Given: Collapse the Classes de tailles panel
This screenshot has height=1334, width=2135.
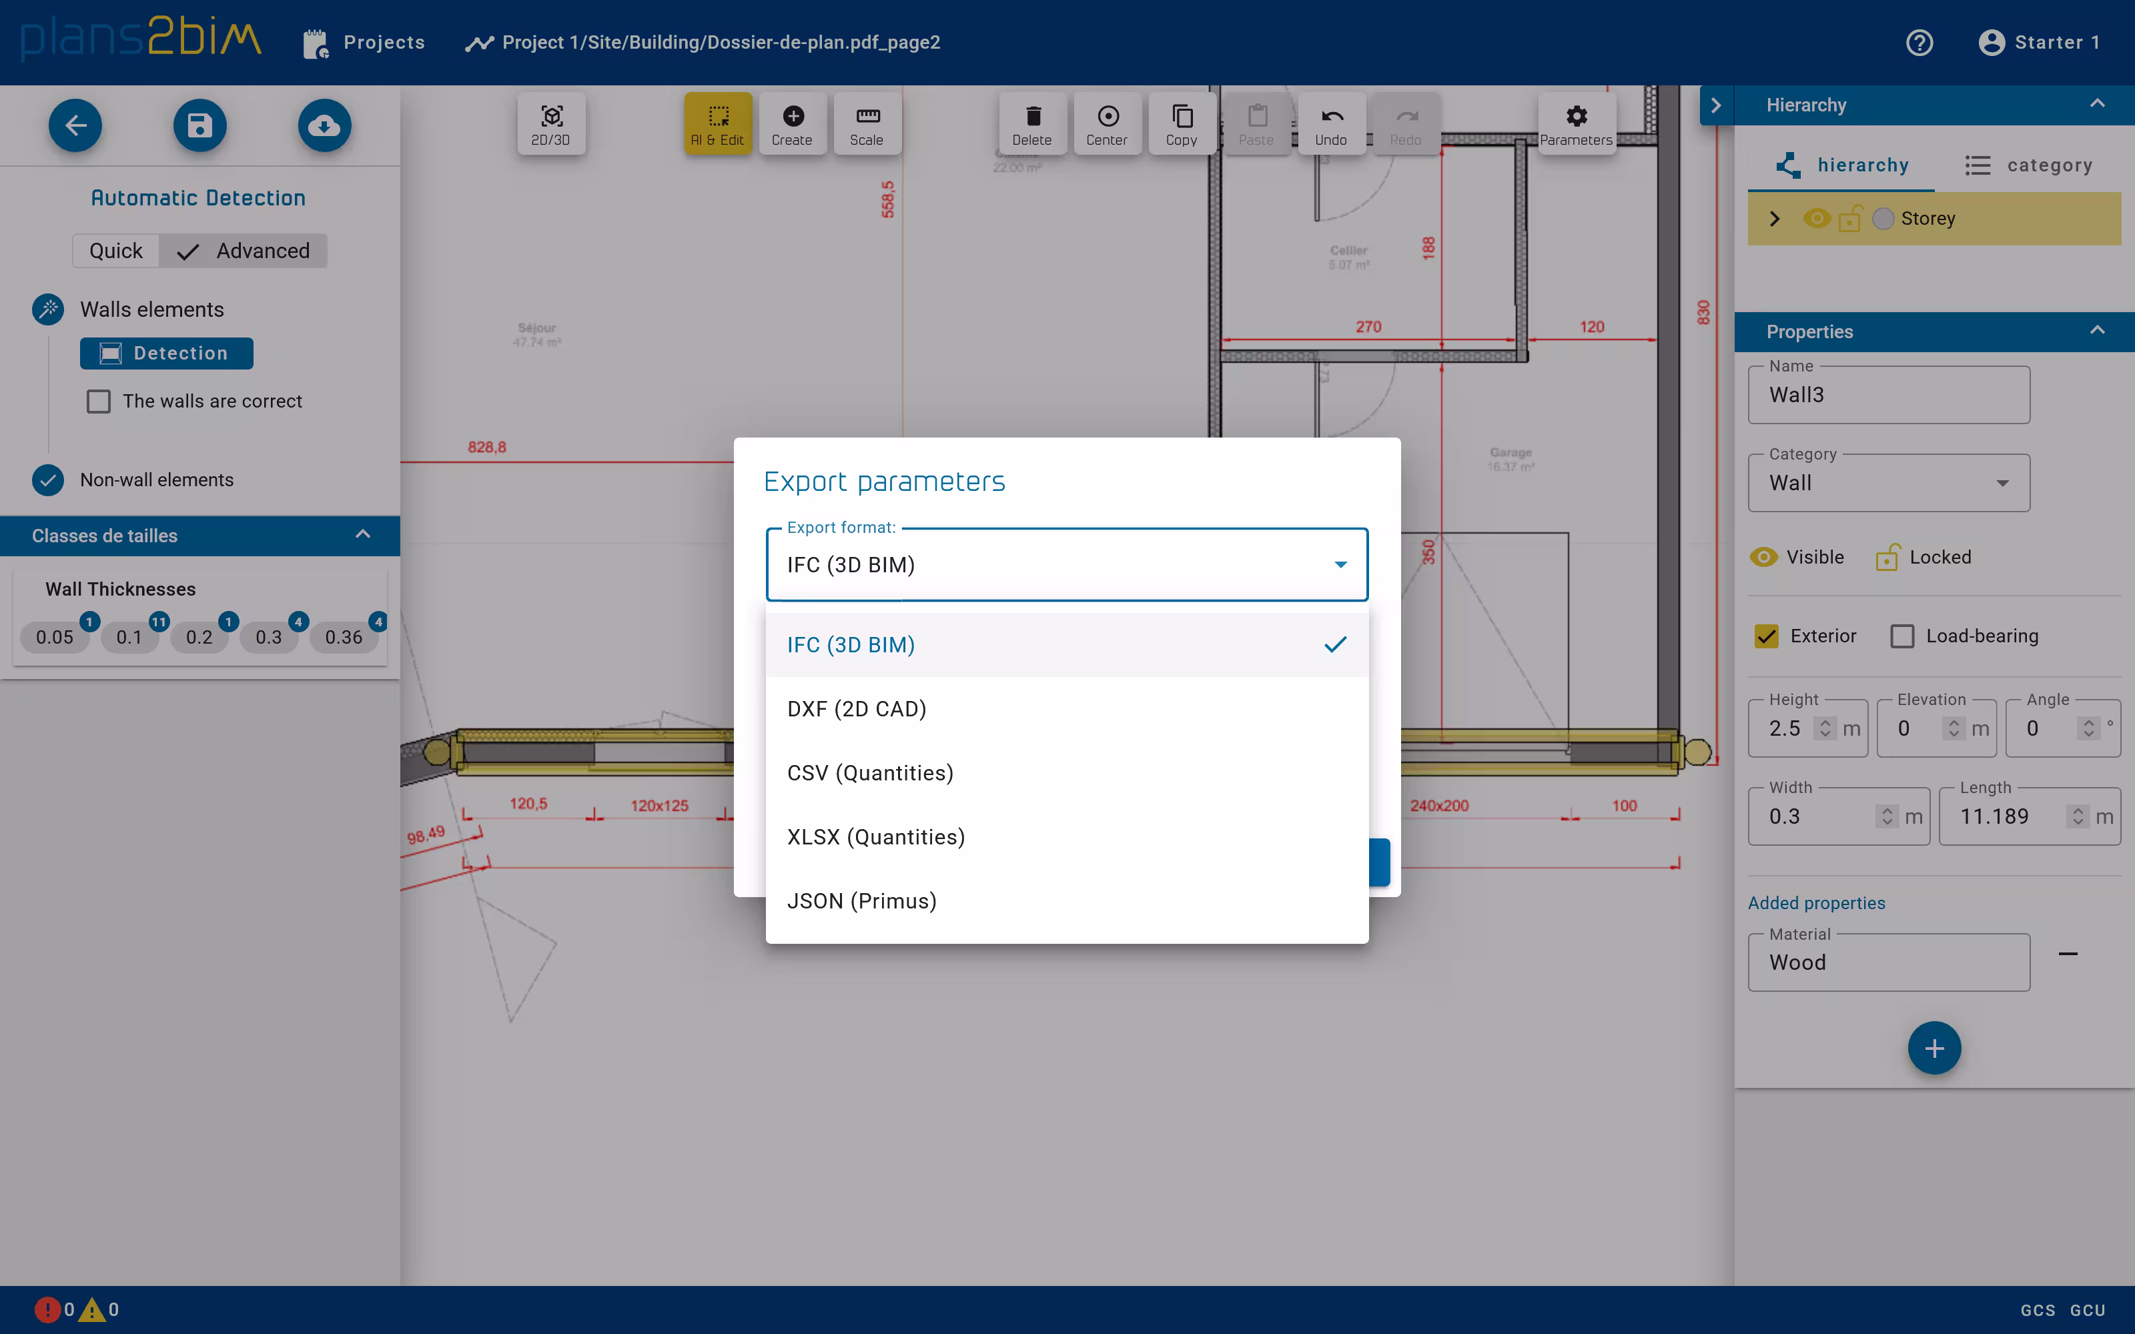Looking at the screenshot, I should click(362, 535).
